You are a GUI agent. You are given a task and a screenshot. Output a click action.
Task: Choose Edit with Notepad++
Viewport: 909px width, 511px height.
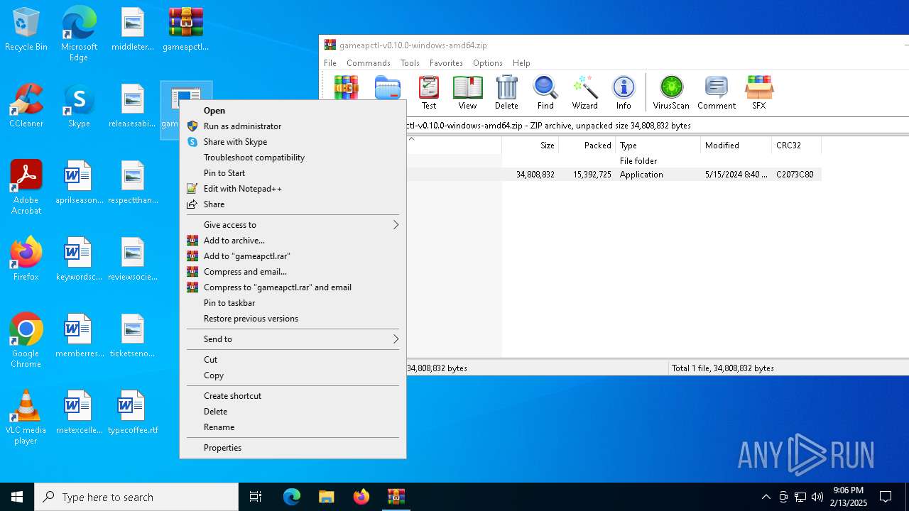pos(293,189)
